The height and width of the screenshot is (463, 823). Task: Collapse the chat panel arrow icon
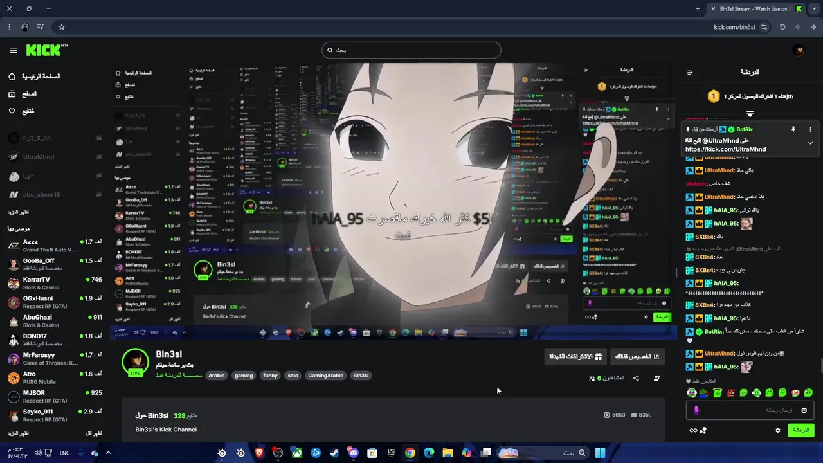click(x=690, y=72)
